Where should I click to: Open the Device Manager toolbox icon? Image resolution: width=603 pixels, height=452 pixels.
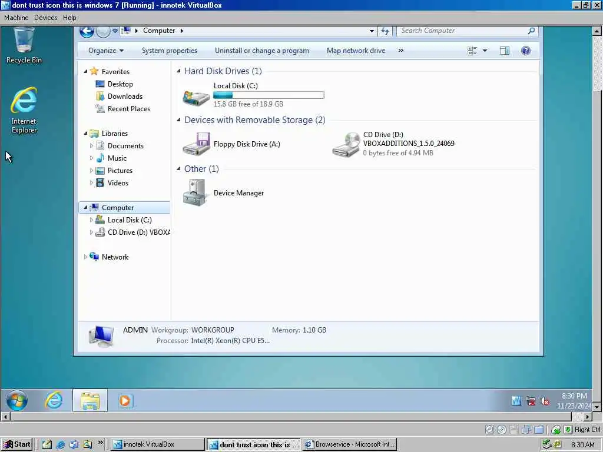[x=196, y=193]
